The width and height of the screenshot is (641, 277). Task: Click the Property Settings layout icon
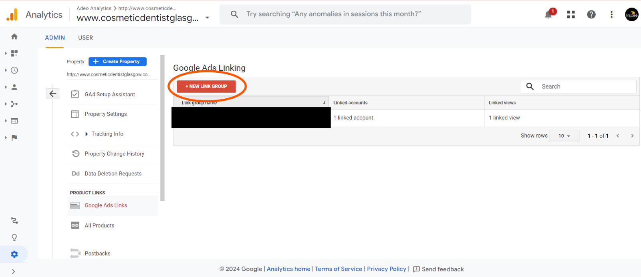tap(75, 114)
